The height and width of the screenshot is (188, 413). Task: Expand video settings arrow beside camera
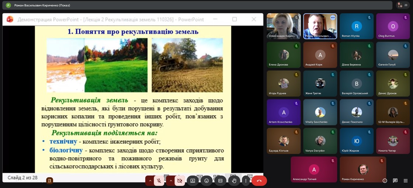click(x=171, y=181)
